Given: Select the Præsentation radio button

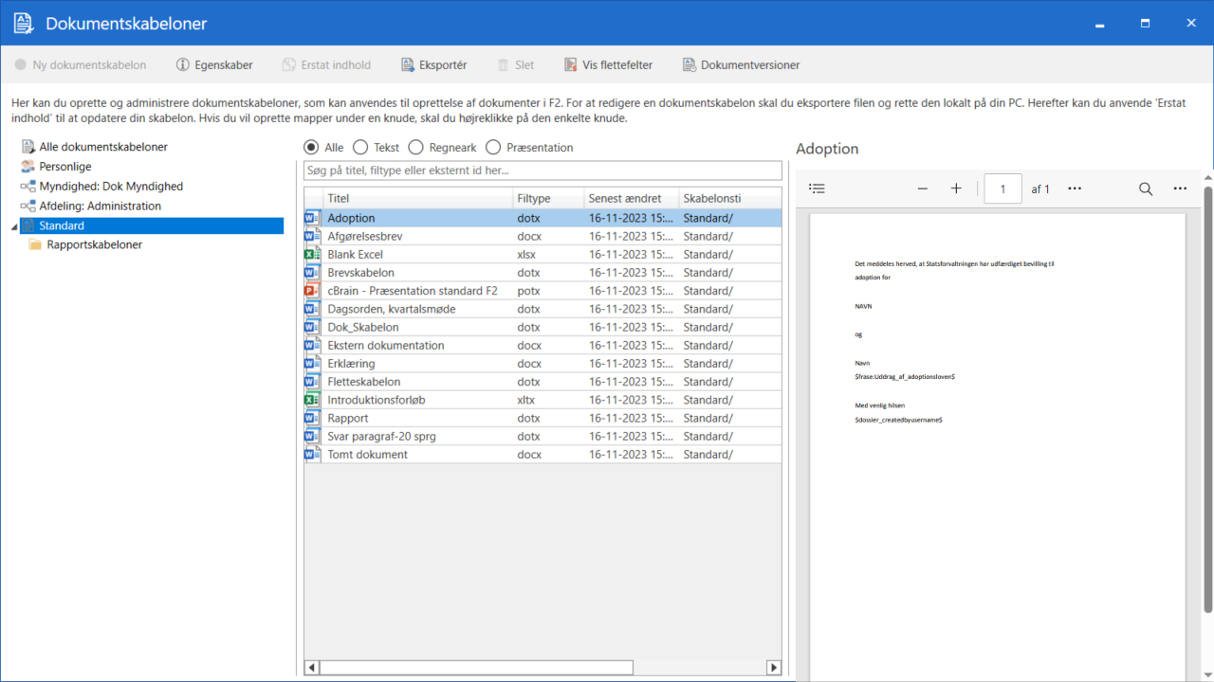Looking at the screenshot, I should pyautogui.click(x=493, y=148).
